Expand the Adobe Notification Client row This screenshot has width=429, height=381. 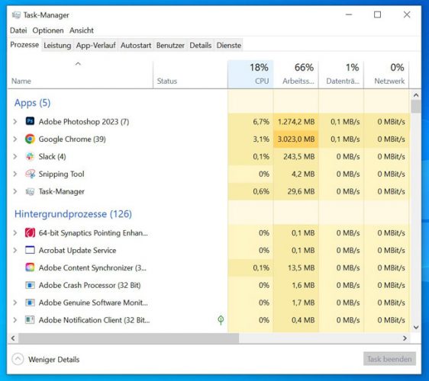(15, 320)
